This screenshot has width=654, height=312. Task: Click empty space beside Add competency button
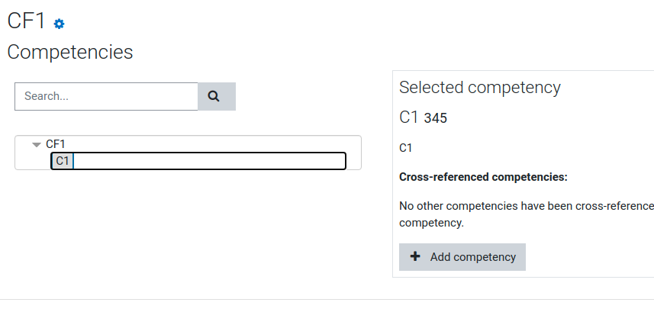point(588,257)
